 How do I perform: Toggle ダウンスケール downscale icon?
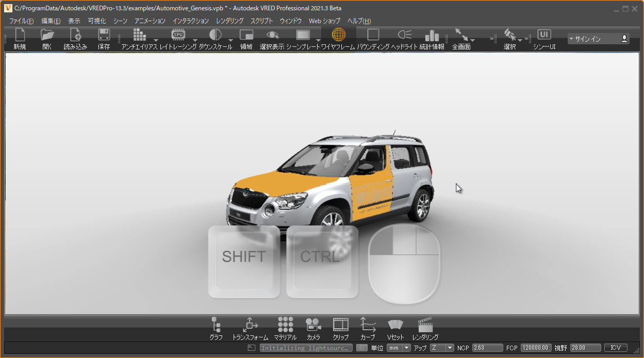click(x=216, y=35)
